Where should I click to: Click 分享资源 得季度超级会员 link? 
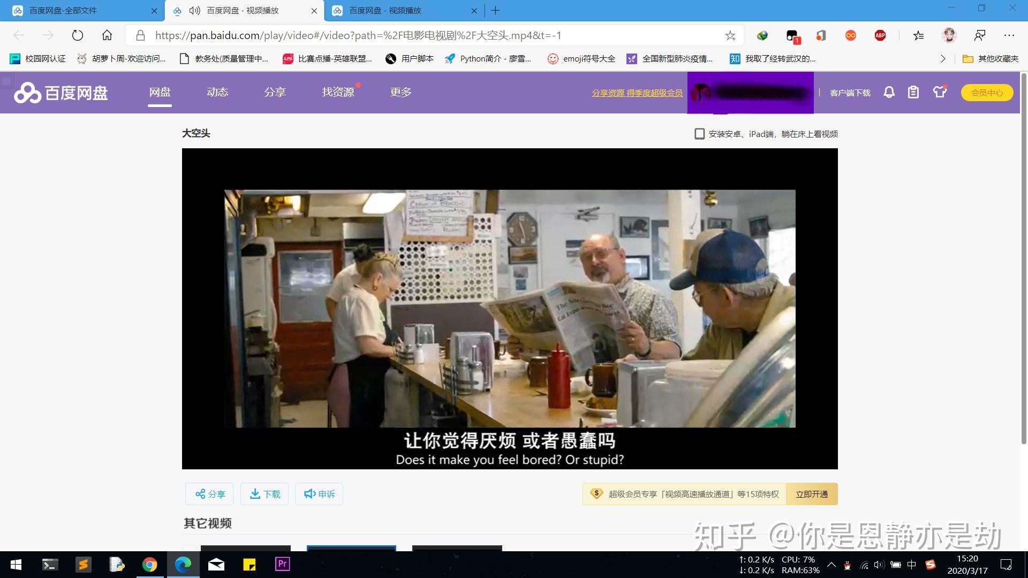pyautogui.click(x=637, y=93)
